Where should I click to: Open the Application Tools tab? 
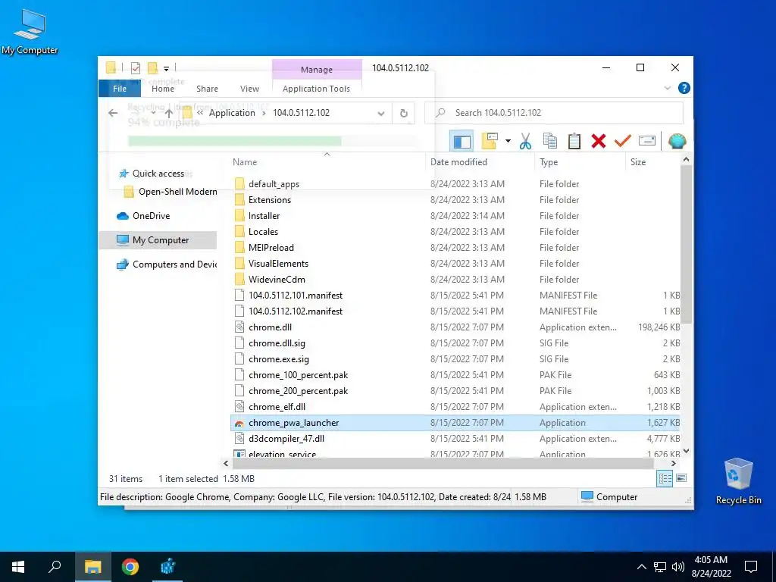click(316, 89)
